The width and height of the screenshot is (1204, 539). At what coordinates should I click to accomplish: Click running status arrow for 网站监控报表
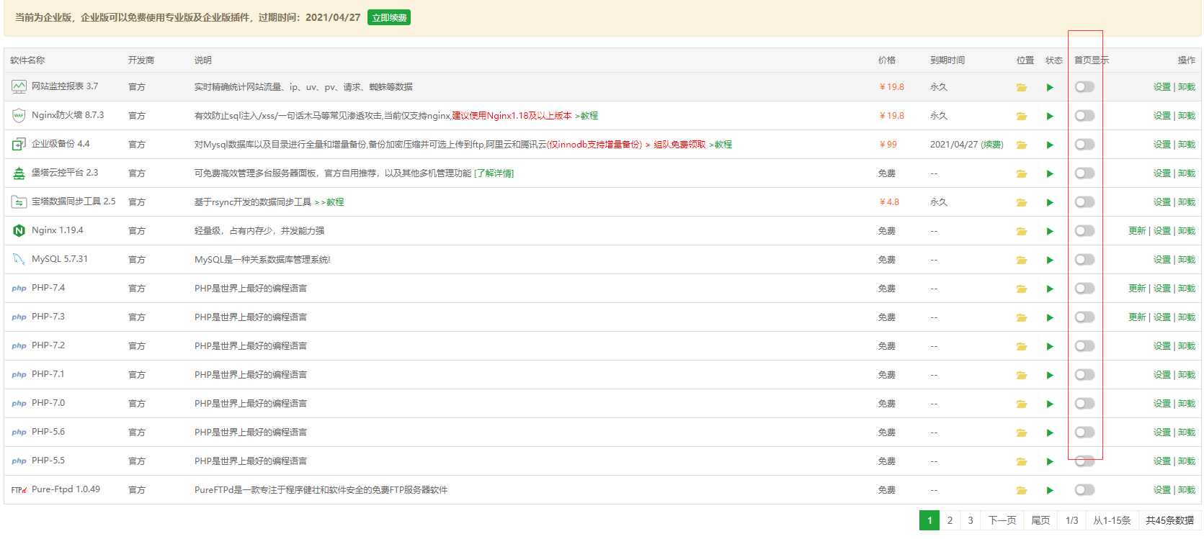pos(1050,87)
